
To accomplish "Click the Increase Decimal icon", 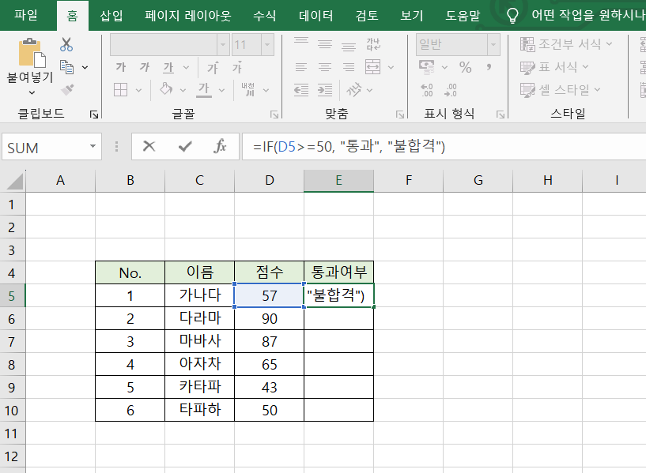I will pos(425,89).
